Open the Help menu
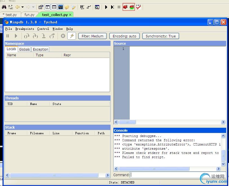The width and height of the screenshot is (229, 186). pyautogui.click(x=69, y=29)
